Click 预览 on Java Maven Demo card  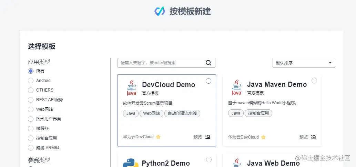click(x=304, y=137)
